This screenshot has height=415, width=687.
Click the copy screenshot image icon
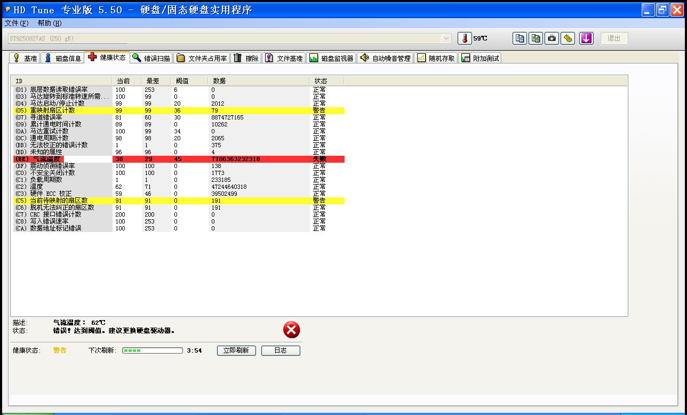(x=535, y=38)
